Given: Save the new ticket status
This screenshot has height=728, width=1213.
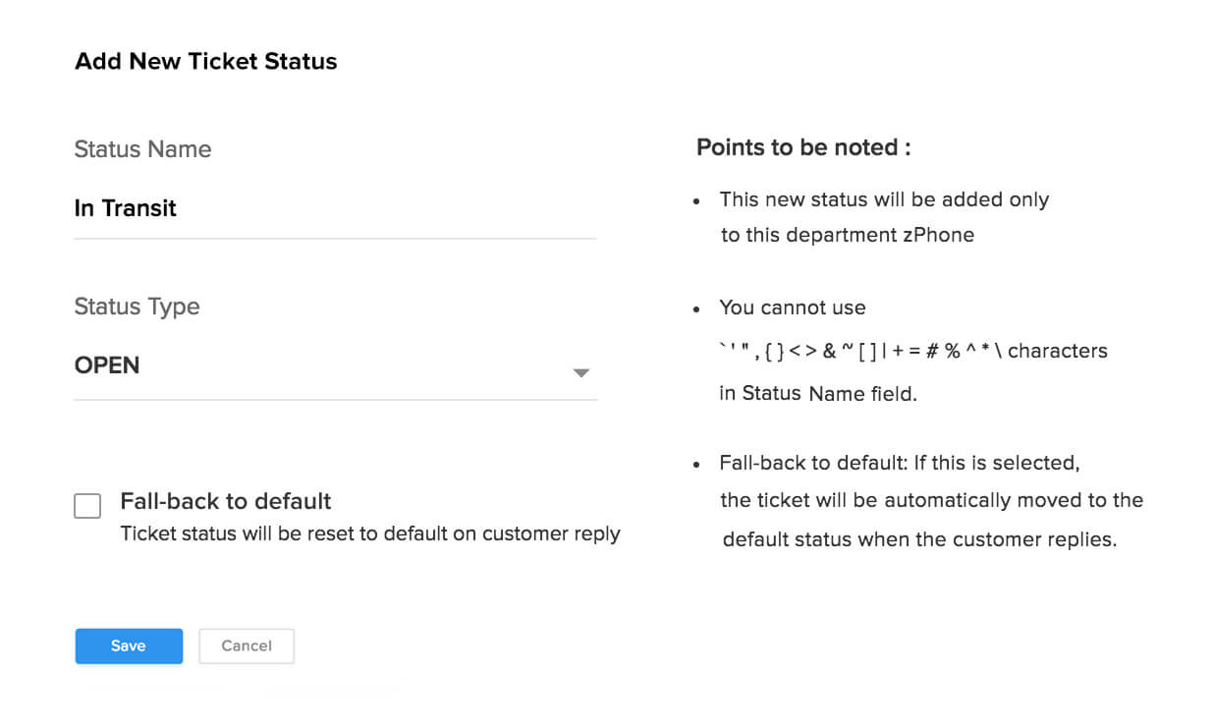Looking at the screenshot, I should (129, 645).
